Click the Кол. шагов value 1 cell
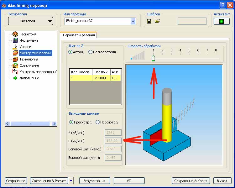Image resolution: width=235 pixels, height=188 pixels. [x=81, y=78]
